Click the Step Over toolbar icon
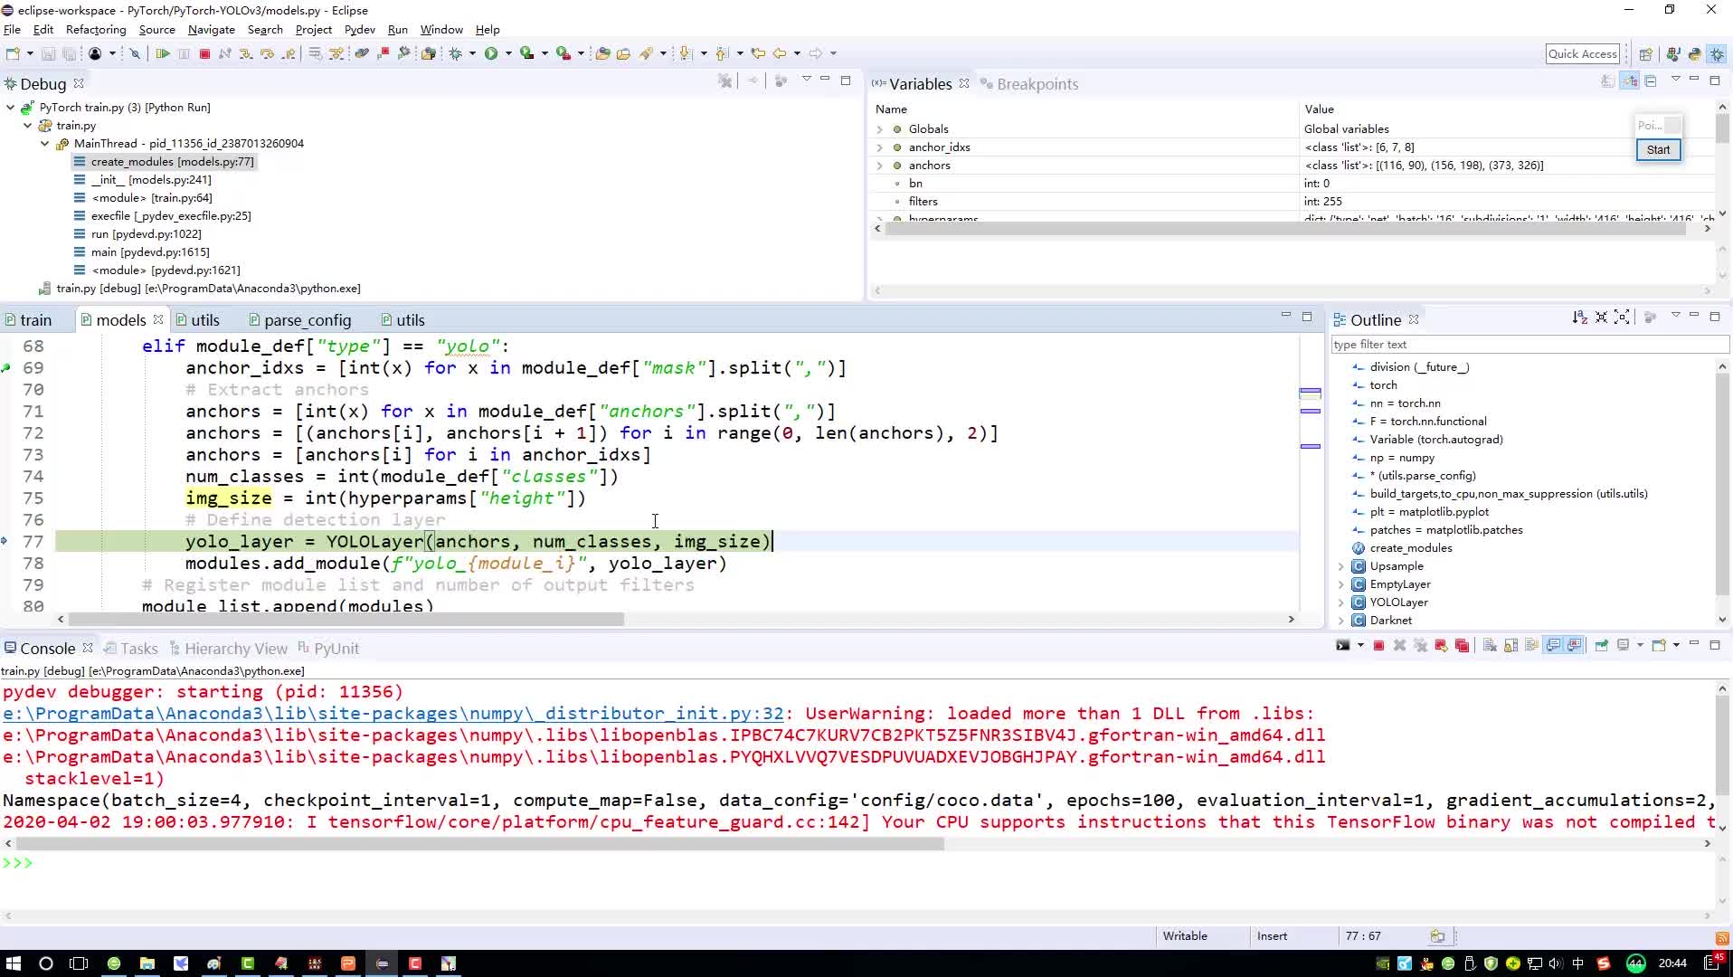 click(267, 54)
